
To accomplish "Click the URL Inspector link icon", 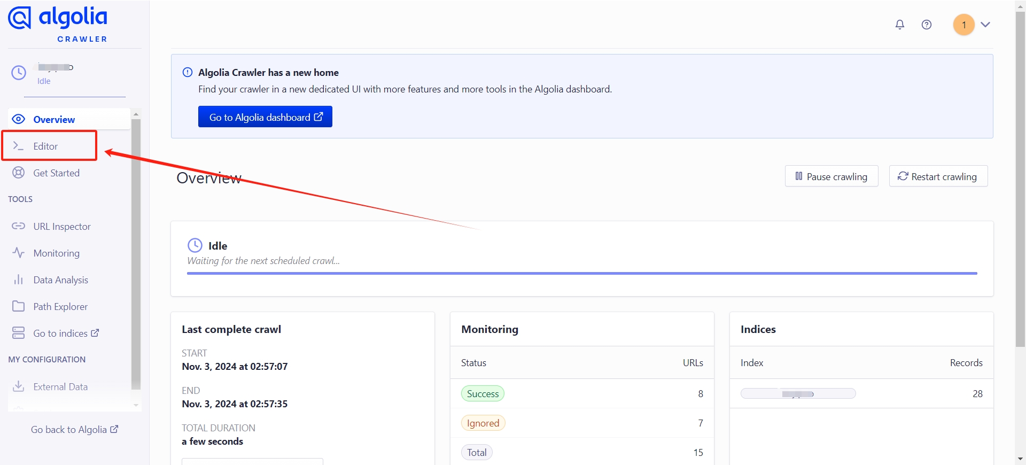I will (x=19, y=226).
